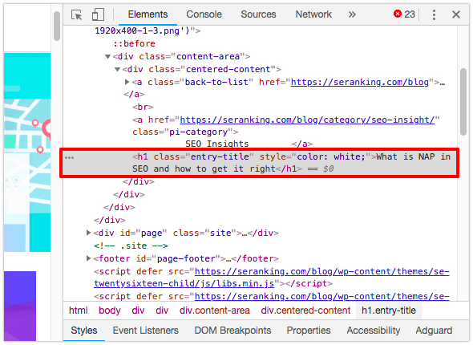Expand the div id page node
Image resolution: width=473 pixels, height=345 pixels.
click(x=88, y=233)
